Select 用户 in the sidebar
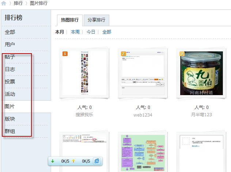Image resolution: width=231 pixels, height=172 pixels. 10,44
